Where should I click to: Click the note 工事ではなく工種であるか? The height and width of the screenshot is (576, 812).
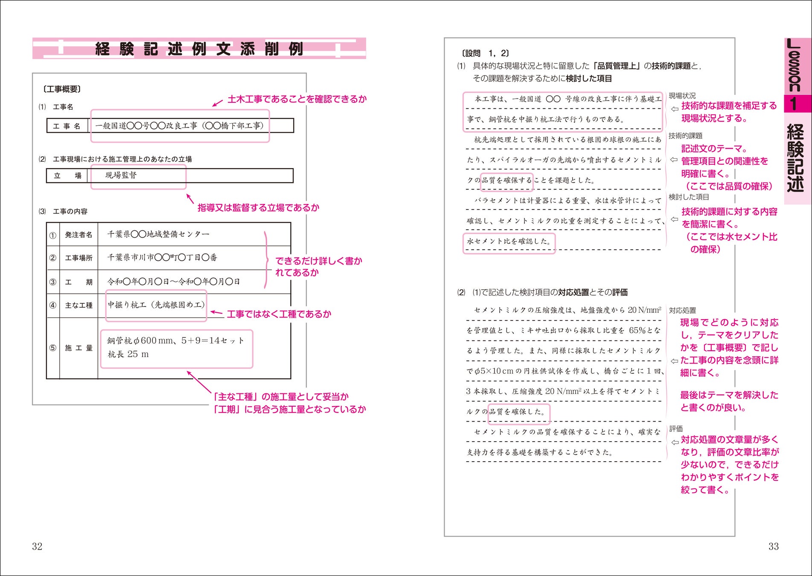coord(279,314)
